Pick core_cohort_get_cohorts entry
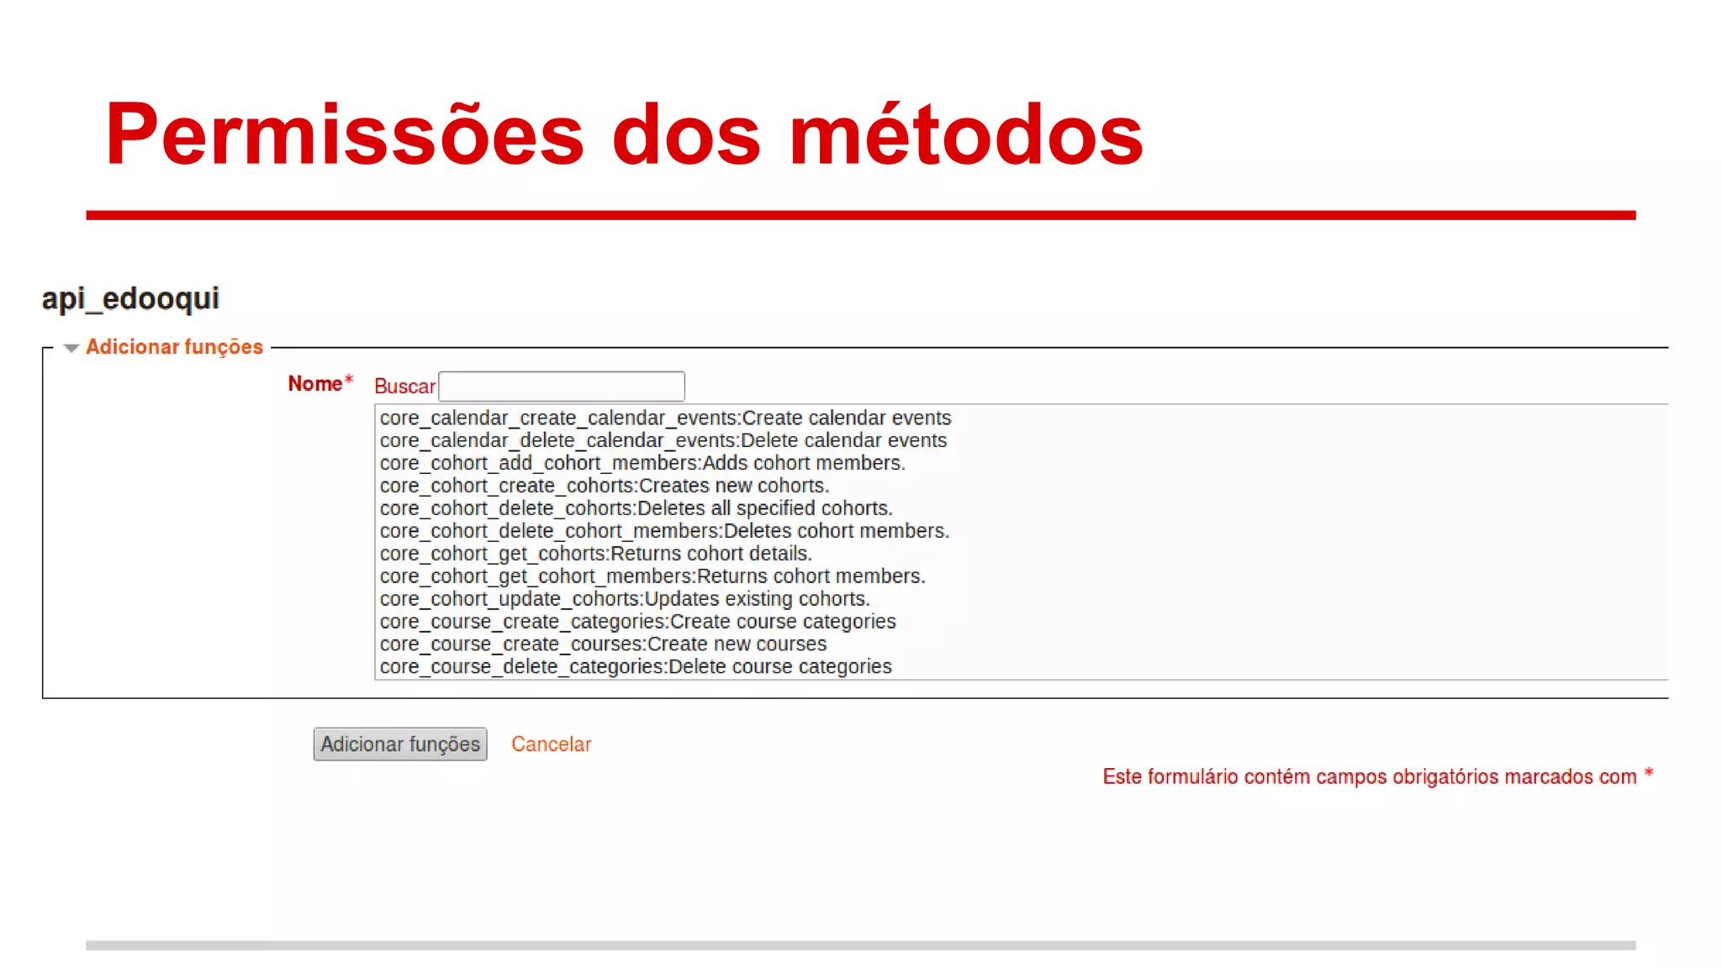1722x968 pixels. [x=1021, y=554]
